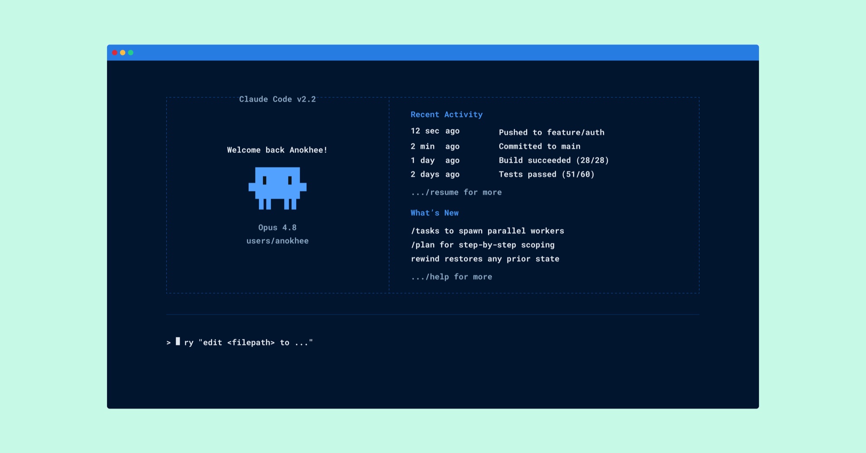Select the ".../resume for more" hint

point(456,192)
